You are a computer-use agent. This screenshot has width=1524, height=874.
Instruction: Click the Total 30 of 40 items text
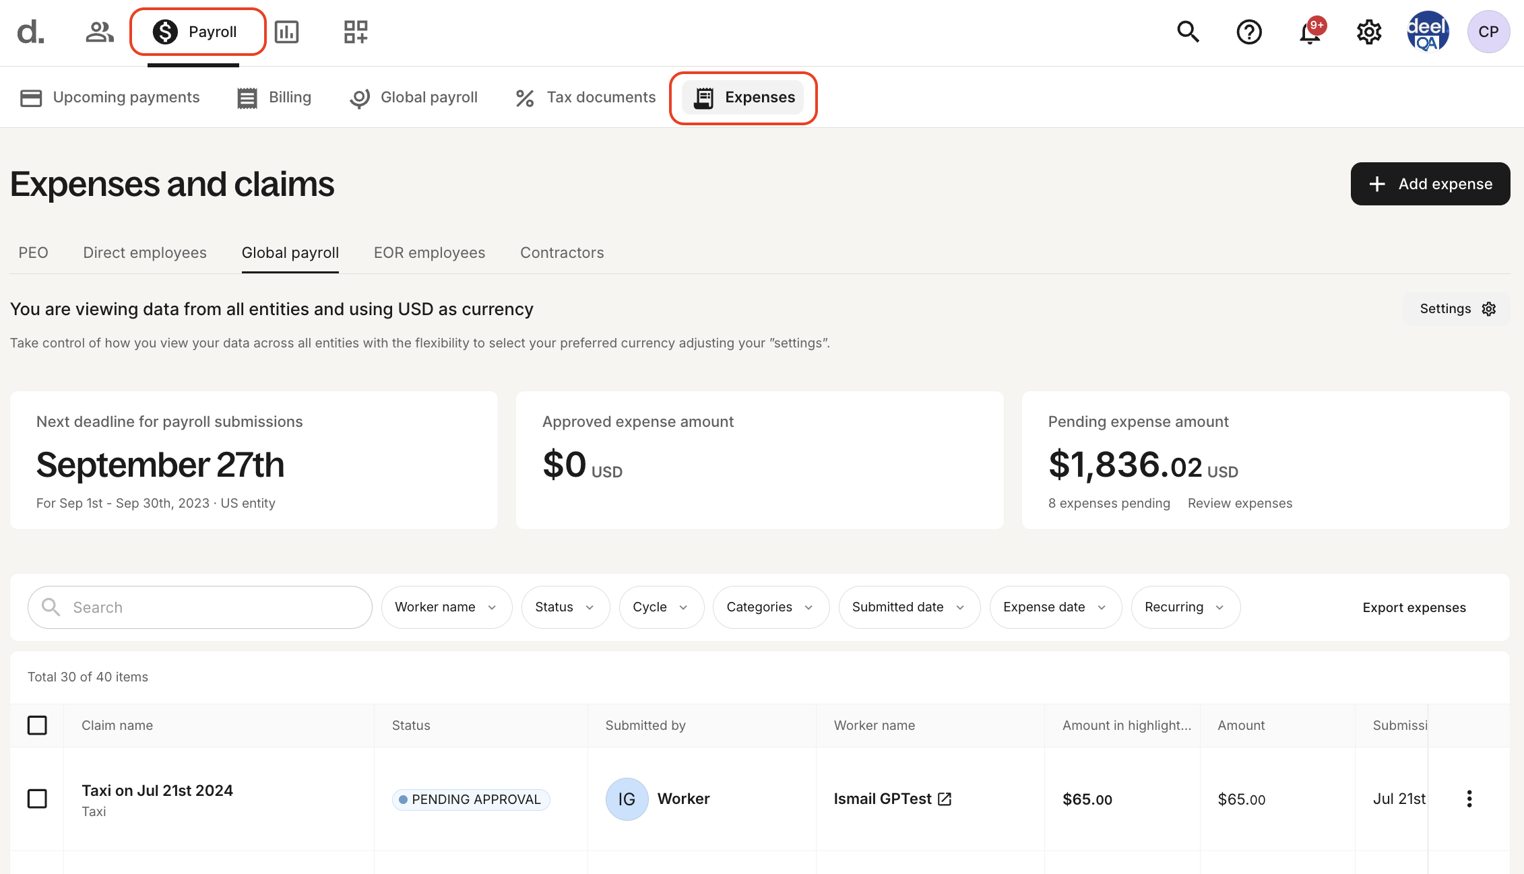pos(88,677)
